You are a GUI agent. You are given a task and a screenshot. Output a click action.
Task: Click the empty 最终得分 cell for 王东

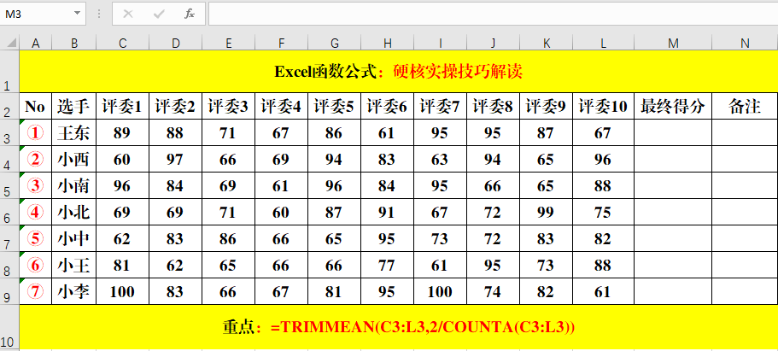coord(673,132)
